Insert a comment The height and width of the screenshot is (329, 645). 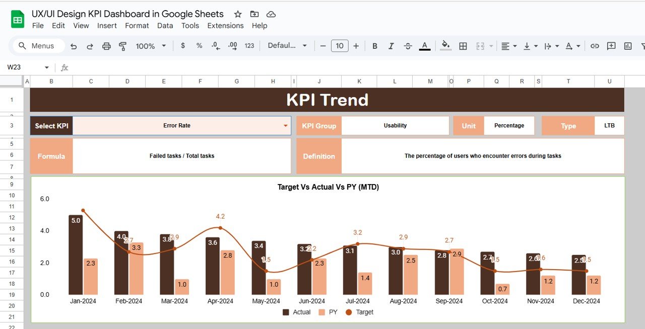611,46
